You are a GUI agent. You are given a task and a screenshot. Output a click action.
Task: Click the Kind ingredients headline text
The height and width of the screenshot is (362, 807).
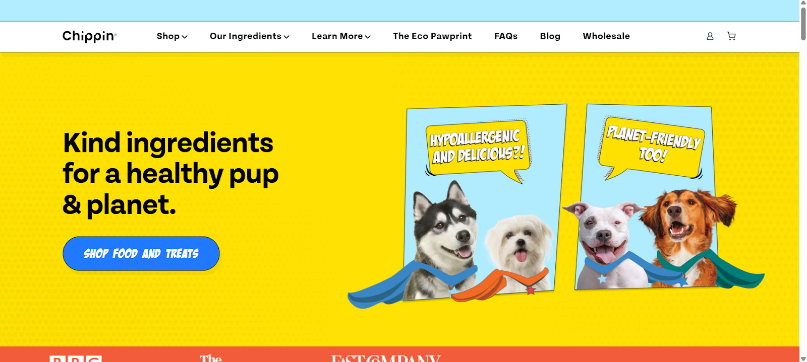coord(170,174)
